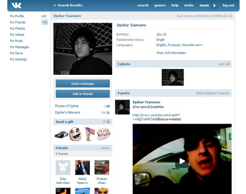The image size is (246, 194).
Task: Select the American flag gift icon
Action: tap(90, 134)
